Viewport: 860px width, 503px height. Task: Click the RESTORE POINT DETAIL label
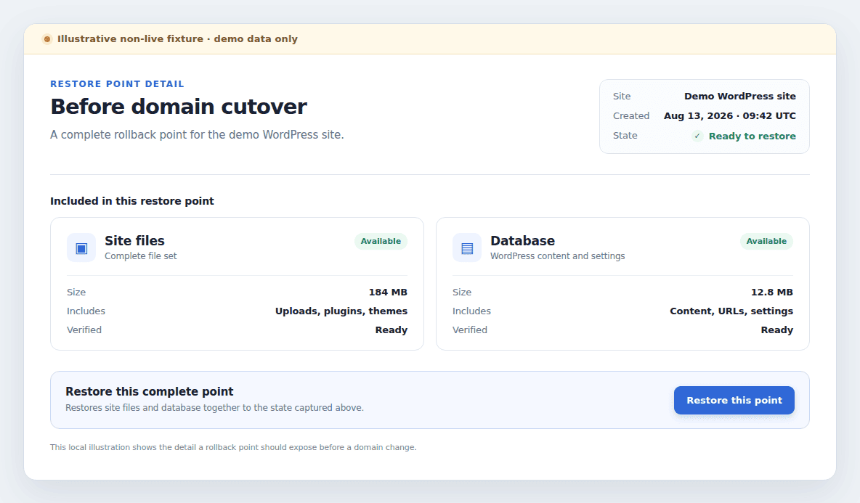pyautogui.click(x=117, y=84)
